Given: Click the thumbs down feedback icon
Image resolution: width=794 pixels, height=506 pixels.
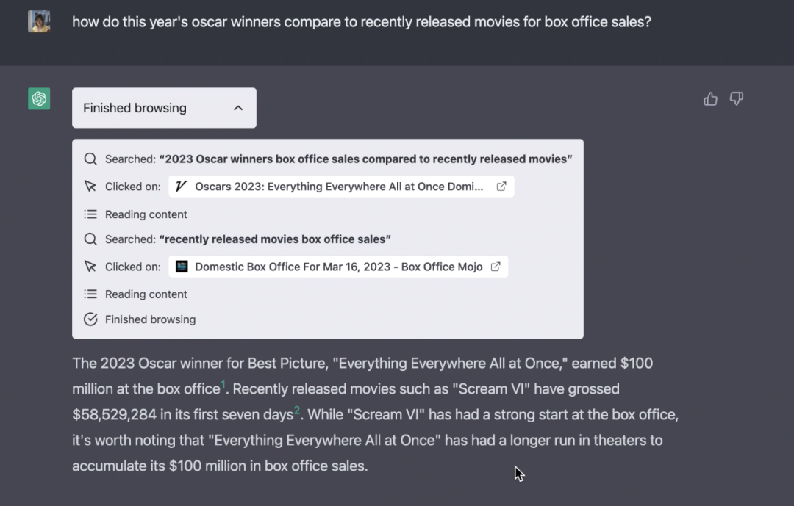Looking at the screenshot, I should 737,99.
